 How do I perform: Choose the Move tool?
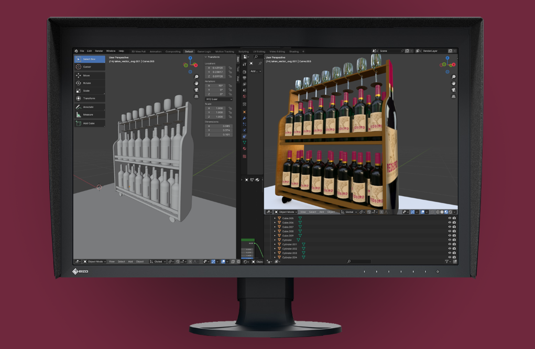coord(90,75)
